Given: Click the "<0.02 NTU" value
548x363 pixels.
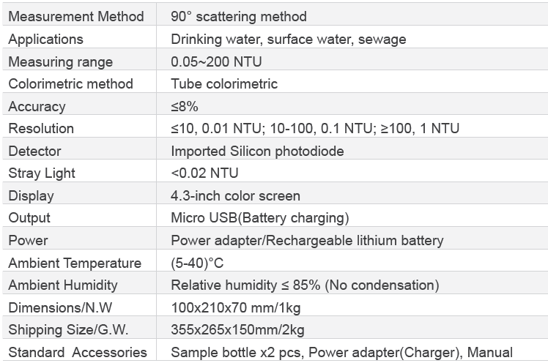Looking at the screenshot, I should point(204,173).
